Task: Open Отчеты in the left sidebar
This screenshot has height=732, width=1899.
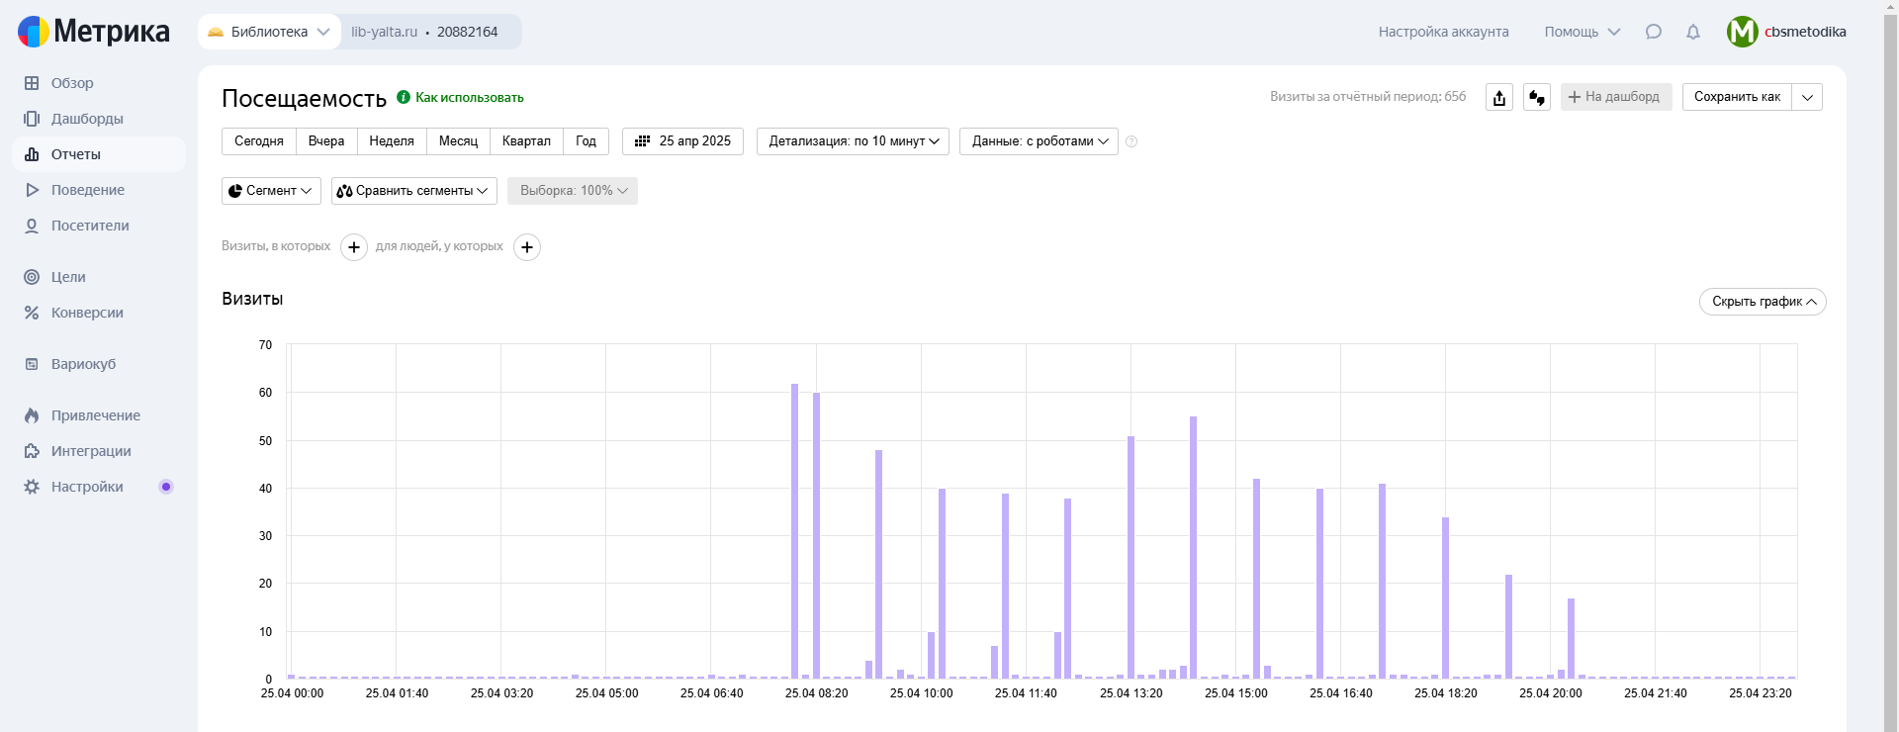Action: [x=98, y=154]
